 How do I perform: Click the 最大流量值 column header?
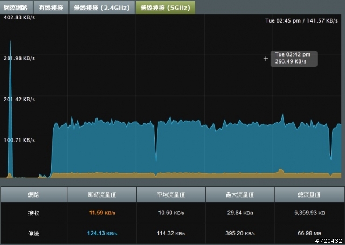(240, 194)
